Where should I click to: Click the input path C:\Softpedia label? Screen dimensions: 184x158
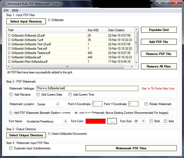56,20
